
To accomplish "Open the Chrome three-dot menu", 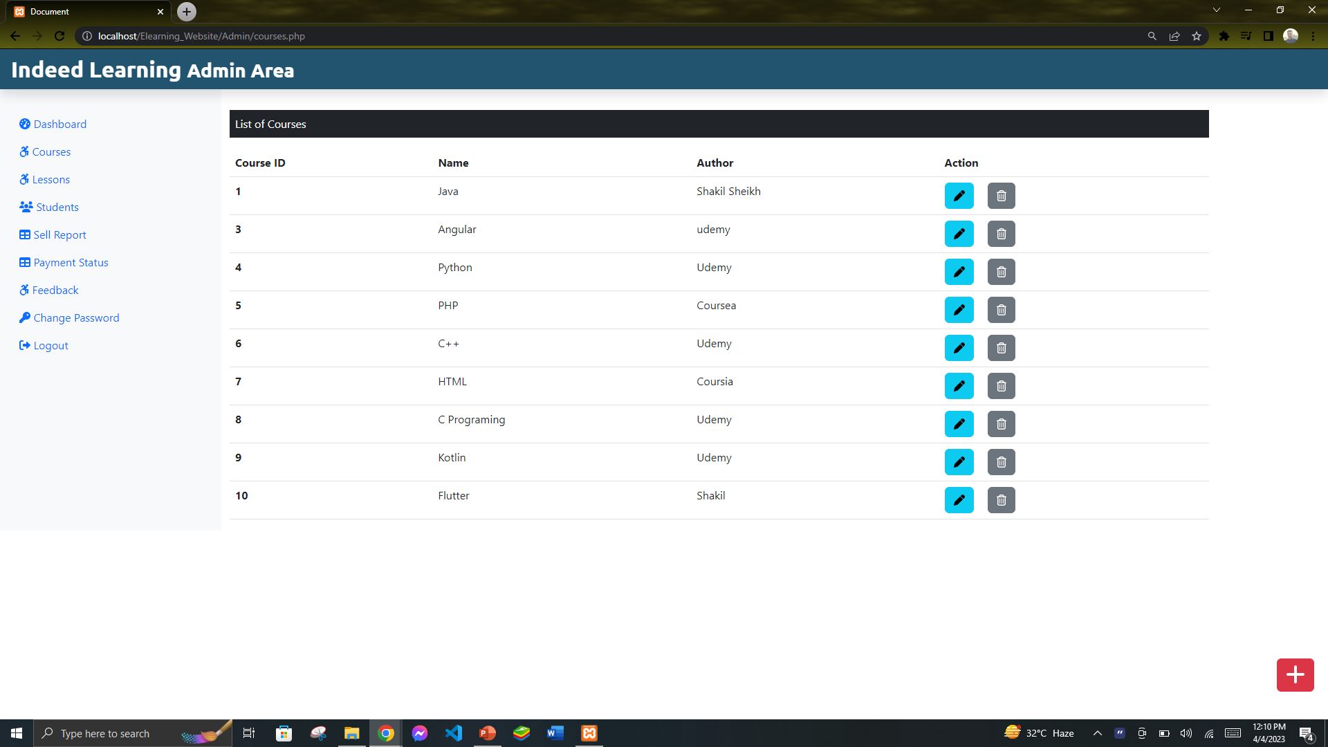I will (x=1312, y=35).
